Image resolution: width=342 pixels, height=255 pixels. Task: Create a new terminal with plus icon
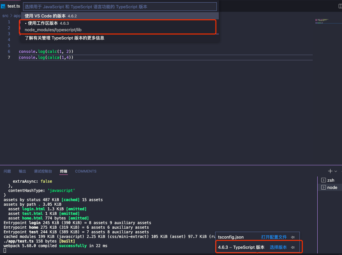tap(330, 171)
